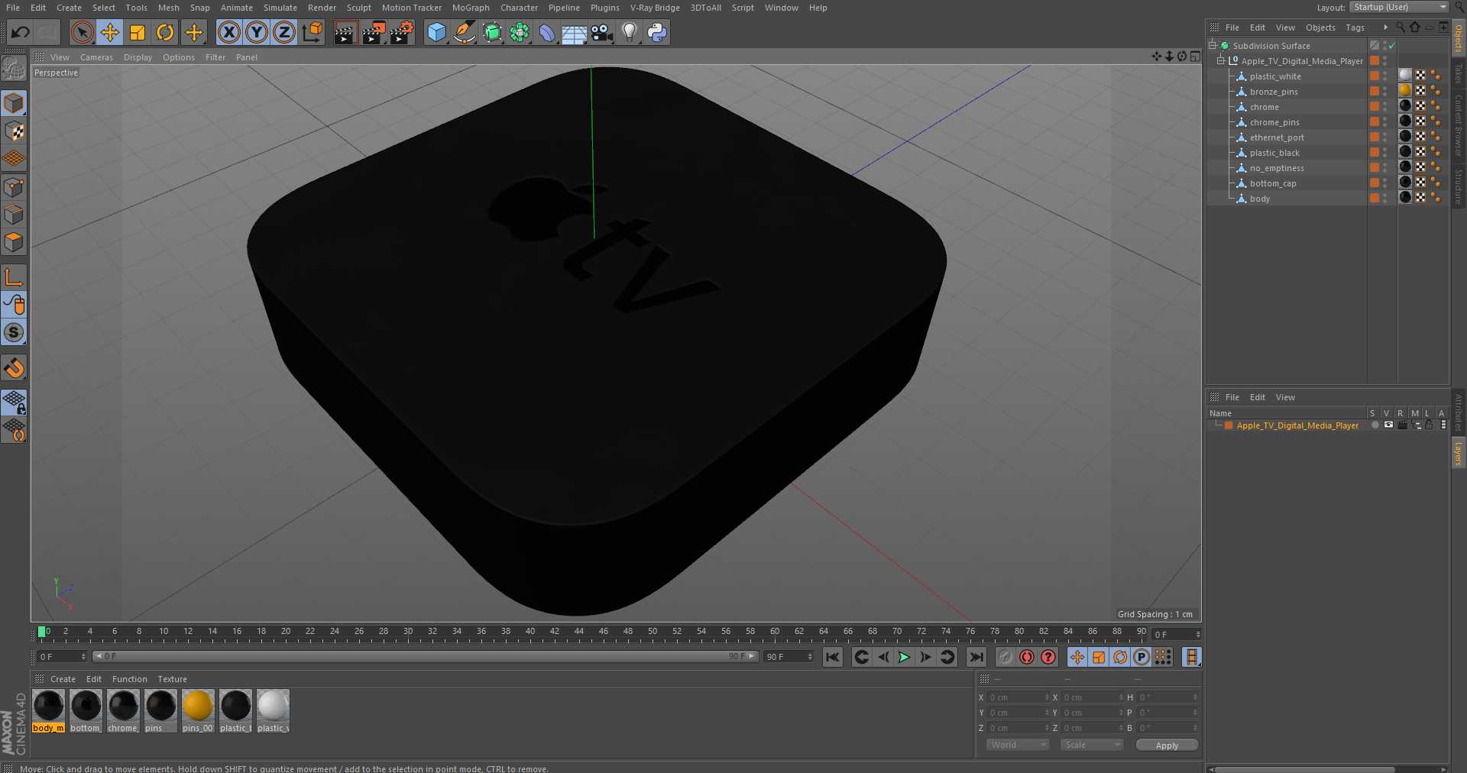Image resolution: width=1467 pixels, height=773 pixels.
Task: Collapse the Subdivision Surface tree node
Action: 1213,46
